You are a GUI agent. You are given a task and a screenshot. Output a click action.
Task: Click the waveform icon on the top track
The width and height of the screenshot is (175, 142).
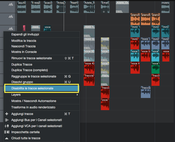11,5
